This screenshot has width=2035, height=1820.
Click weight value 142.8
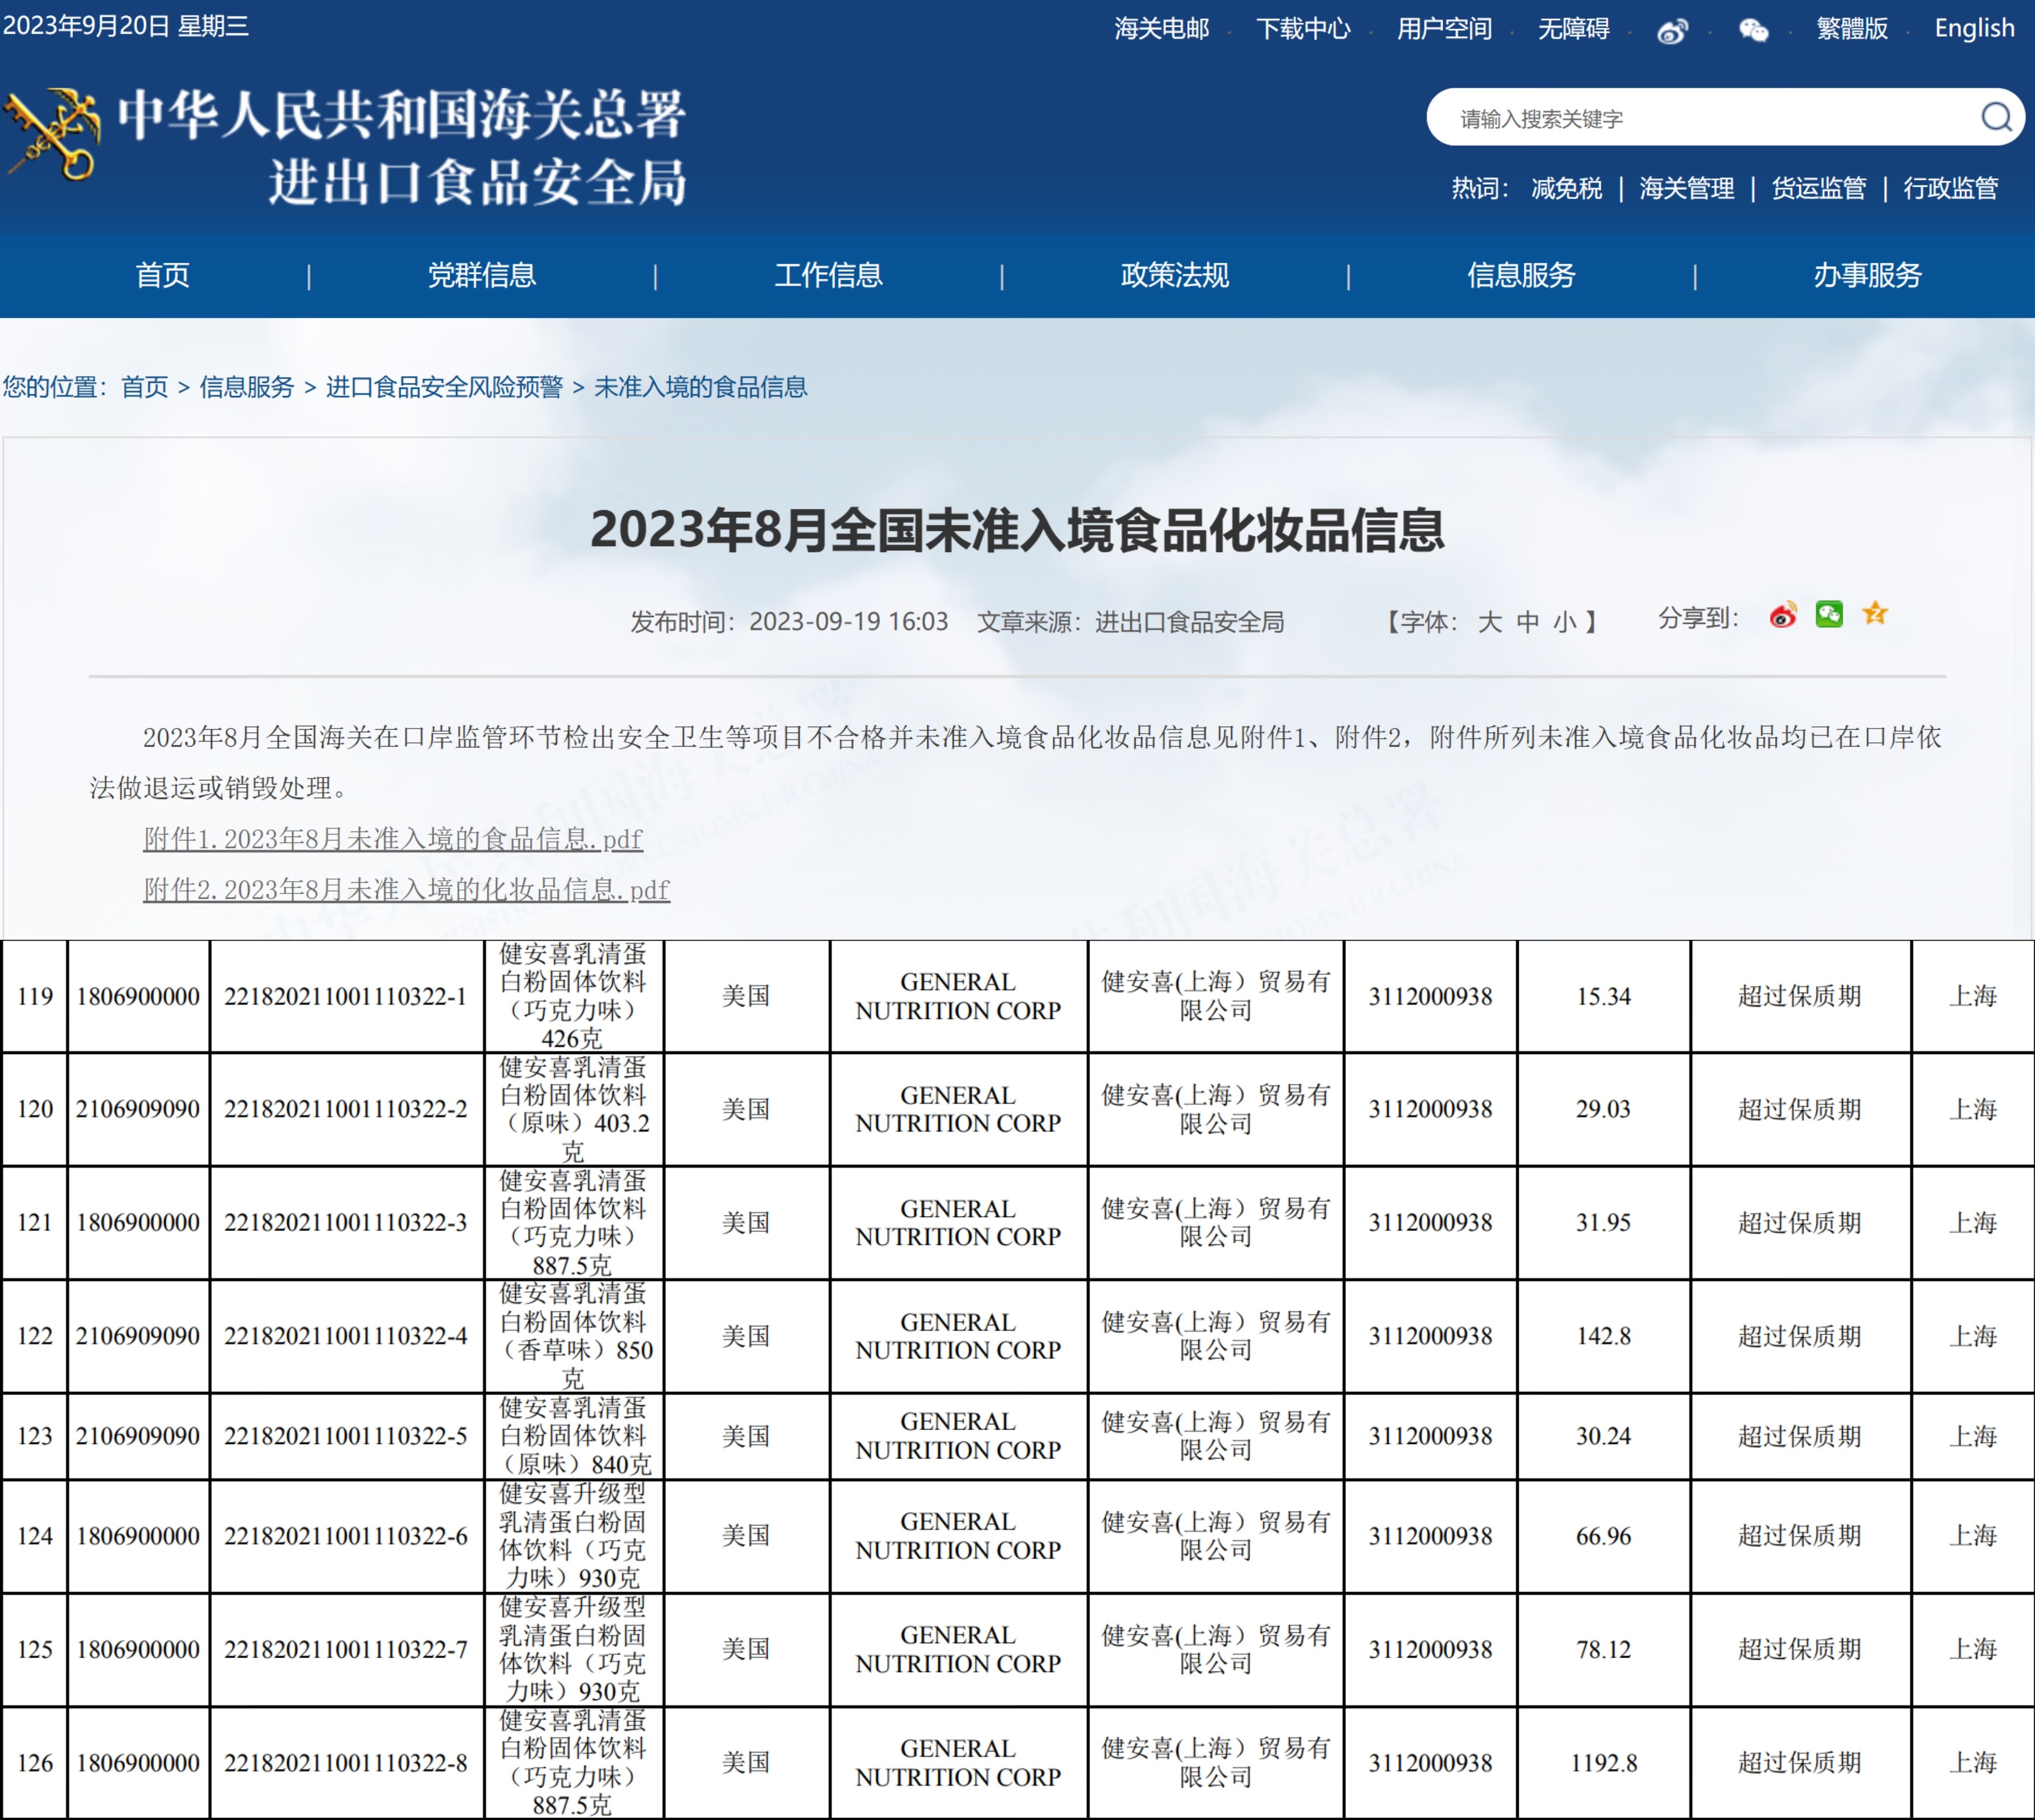pos(1603,1336)
